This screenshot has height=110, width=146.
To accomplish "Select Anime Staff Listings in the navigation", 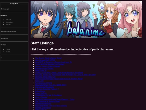I will click(9, 31).
